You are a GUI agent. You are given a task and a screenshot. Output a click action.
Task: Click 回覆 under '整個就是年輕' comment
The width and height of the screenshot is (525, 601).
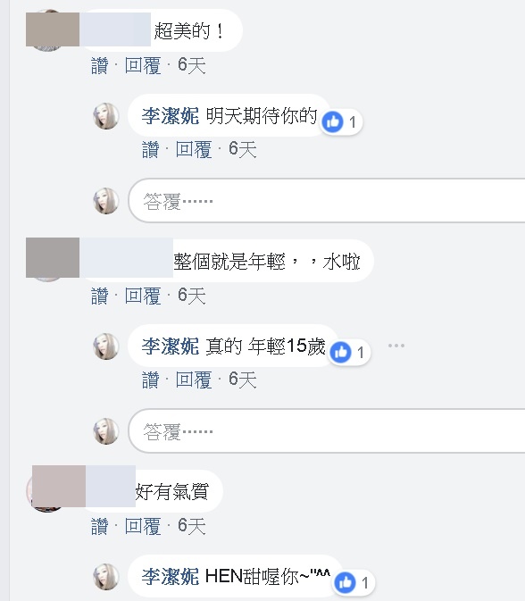click(x=143, y=296)
